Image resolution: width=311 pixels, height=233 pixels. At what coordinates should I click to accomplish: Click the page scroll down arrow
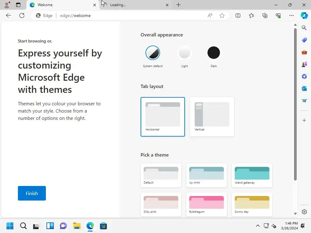point(295,214)
